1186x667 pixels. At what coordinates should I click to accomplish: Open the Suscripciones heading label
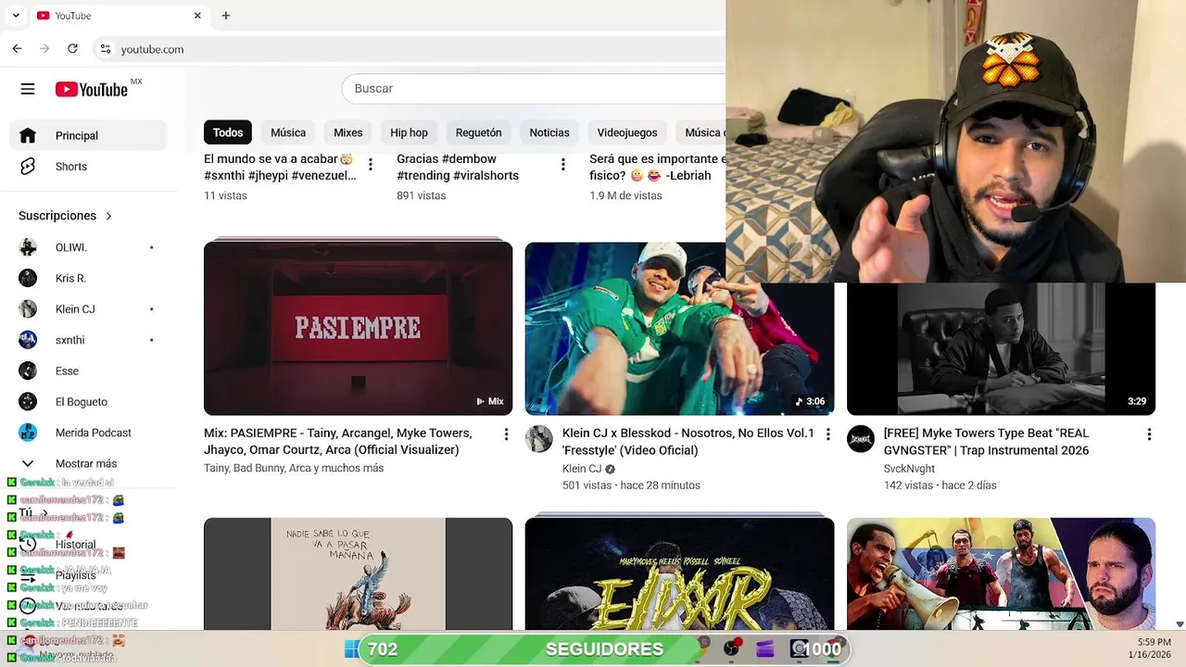(57, 216)
